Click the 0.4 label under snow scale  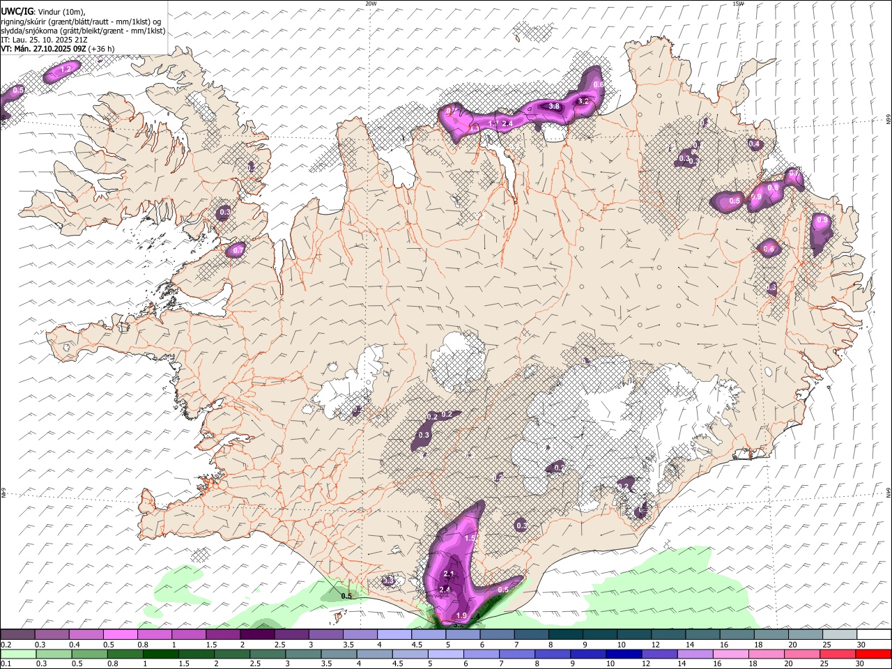[75, 645]
